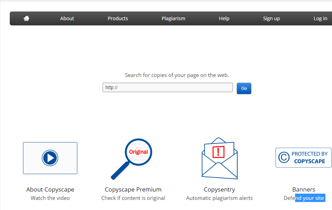Click Check if content is original
This screenshot has width=332, height=210.
tap(133, 198)
